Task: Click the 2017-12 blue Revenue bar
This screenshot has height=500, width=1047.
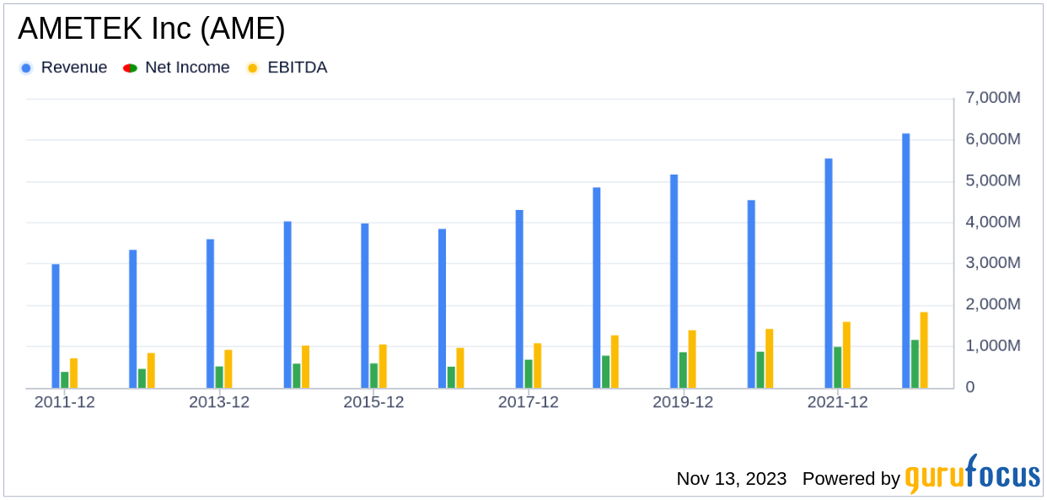Action: click(519, 299)
